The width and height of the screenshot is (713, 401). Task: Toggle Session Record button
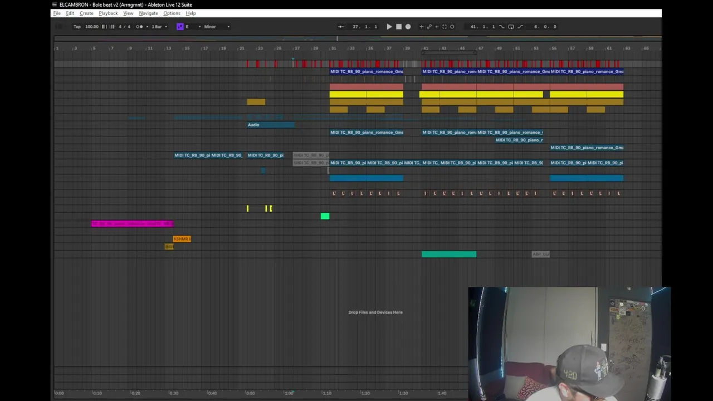(452, 27)
